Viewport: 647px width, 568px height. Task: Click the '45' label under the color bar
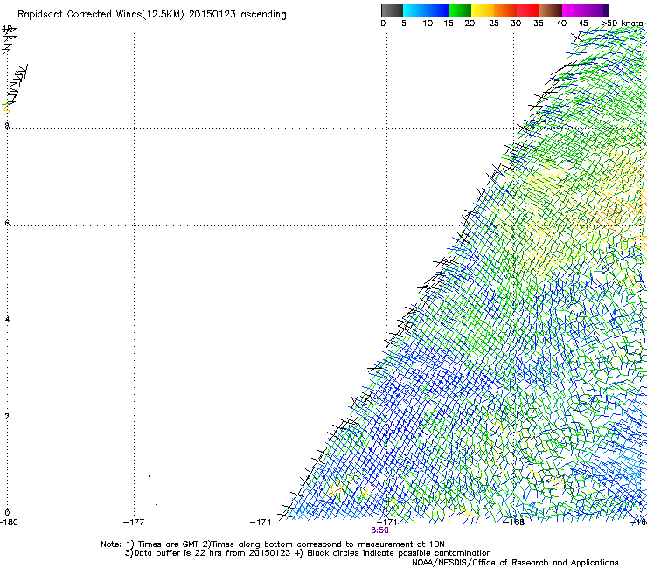pyautogui.click(x=583, y=24)
